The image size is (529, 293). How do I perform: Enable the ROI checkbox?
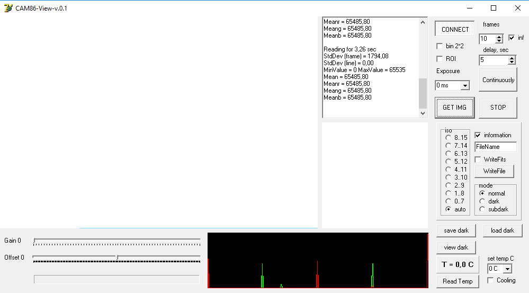coord(440,59)
